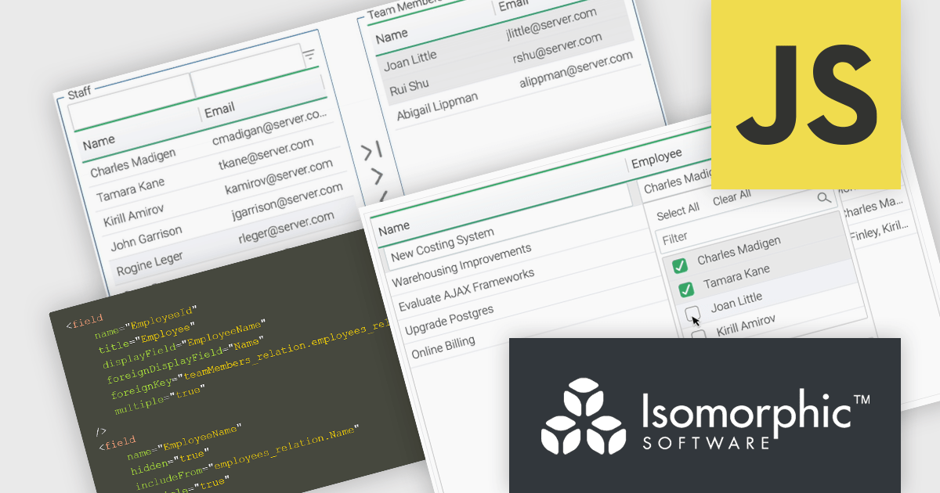Viewport: 940px width, 493px height.
Task: Click the single right arrow transfer button
Action: click(377, 175)
